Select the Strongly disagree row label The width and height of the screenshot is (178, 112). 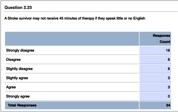tap(20, 51)
